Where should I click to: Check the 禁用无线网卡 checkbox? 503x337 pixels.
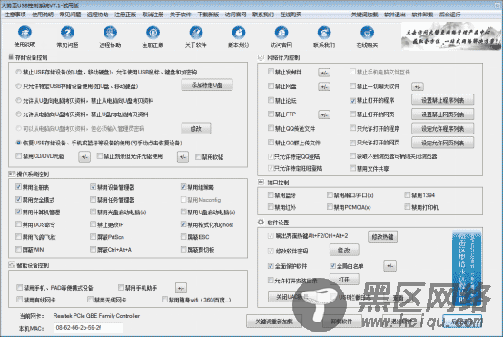(x=91, y=300)
